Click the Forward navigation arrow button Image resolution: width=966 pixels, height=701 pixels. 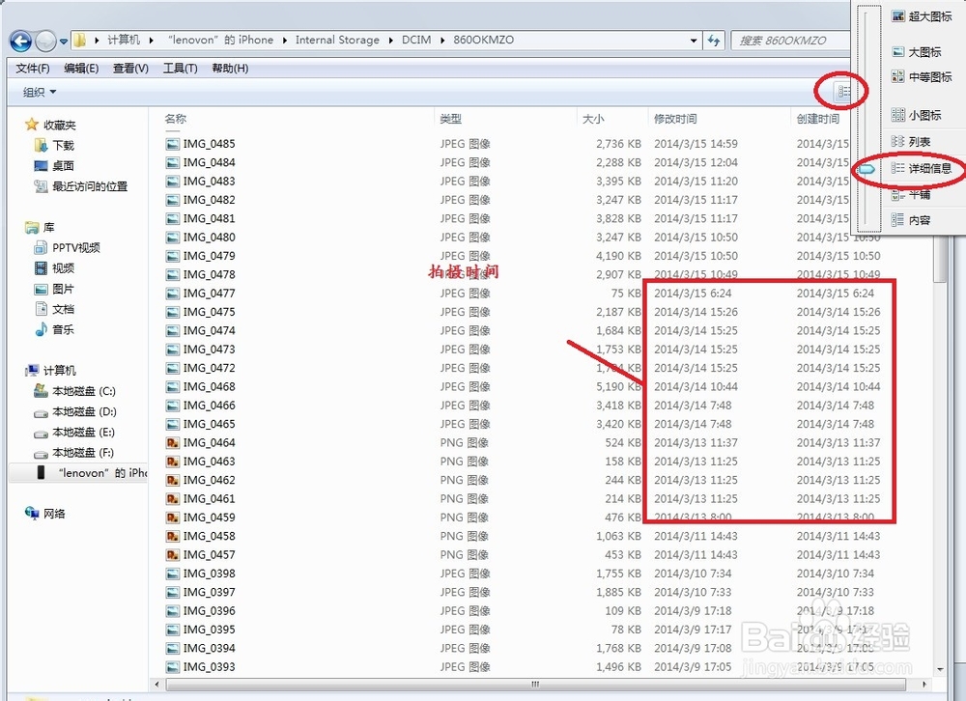tap(46, 42)
